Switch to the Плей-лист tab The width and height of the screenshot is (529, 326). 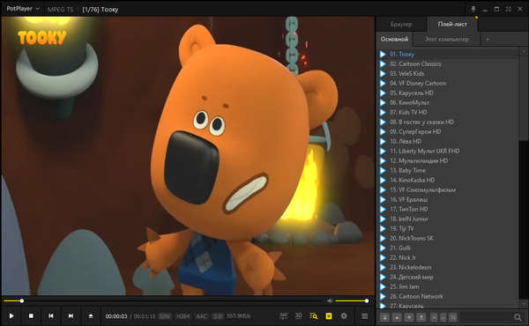point(452,25)
